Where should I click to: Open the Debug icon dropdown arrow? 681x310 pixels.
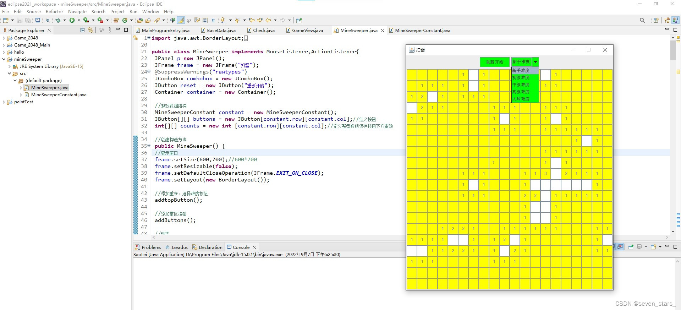tap(65, 20)
